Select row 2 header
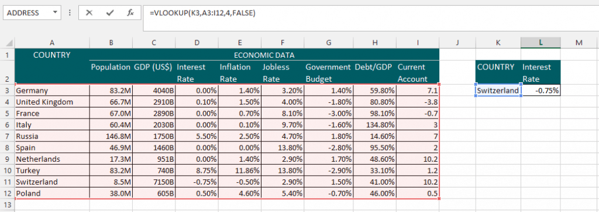This screenshot has height=212, width=599. [7, 72]
